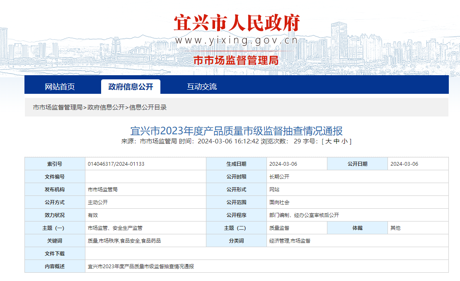The image size is (460, 281).
Task: Click 市市场监督管理局 in the breadcrumb
Action: (58, 107)
